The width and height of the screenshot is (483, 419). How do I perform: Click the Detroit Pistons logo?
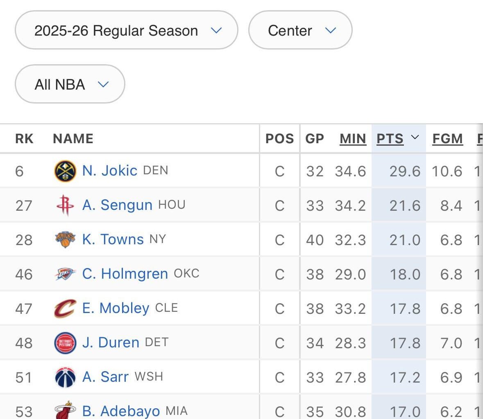[x=65, y=343]
